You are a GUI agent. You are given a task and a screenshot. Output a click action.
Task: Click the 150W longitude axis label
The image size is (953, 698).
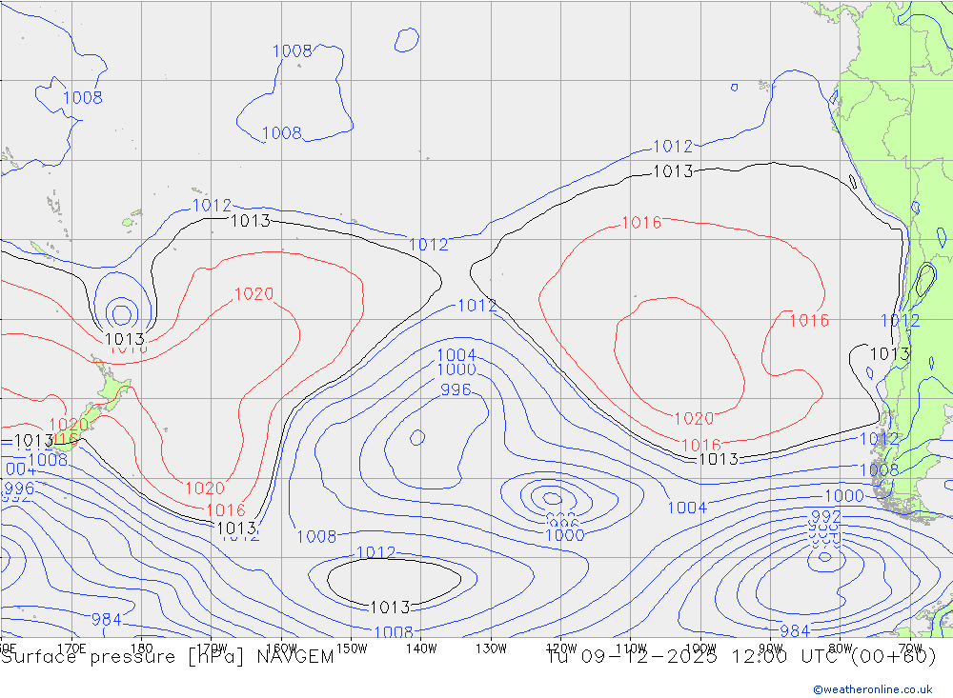(352, 648)
